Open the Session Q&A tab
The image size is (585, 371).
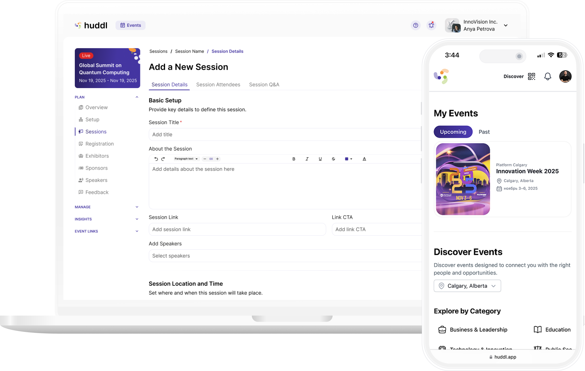[x=264, y=85]
